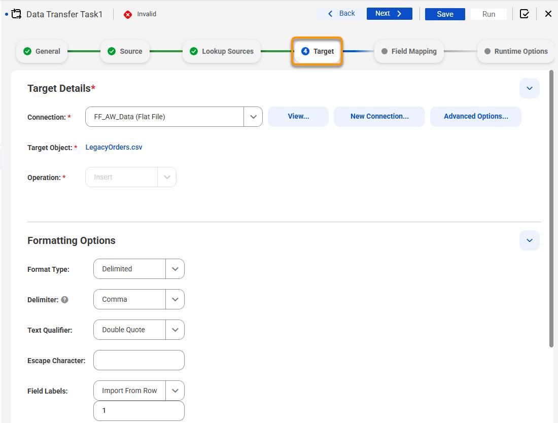Viewport: 558px width, 423px height.
Task: Click the Escape Character label
Action: click(x=56, y=361)
